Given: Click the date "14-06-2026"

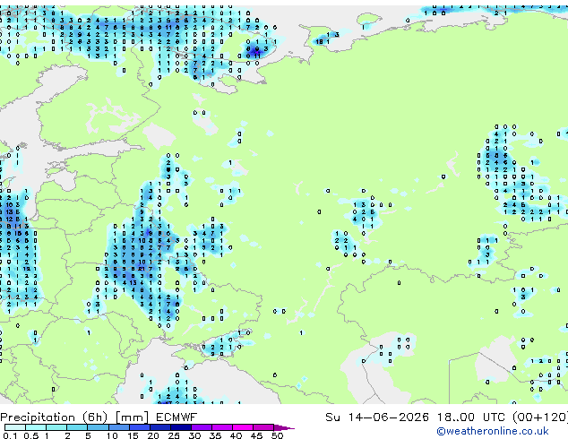Looking at the screenshot, I should coord(388,417).
